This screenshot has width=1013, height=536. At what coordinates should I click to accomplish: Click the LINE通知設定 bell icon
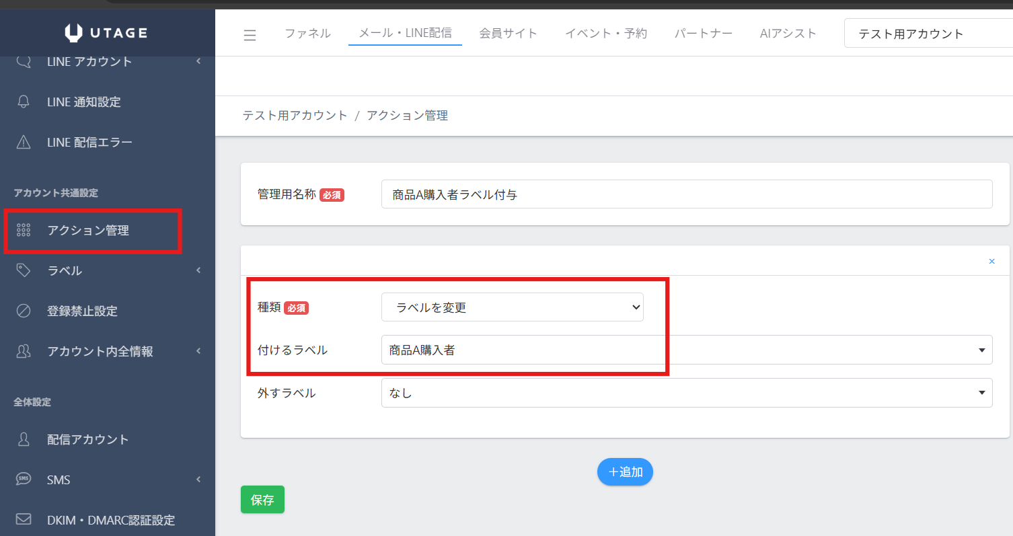(x=24, y=102)
